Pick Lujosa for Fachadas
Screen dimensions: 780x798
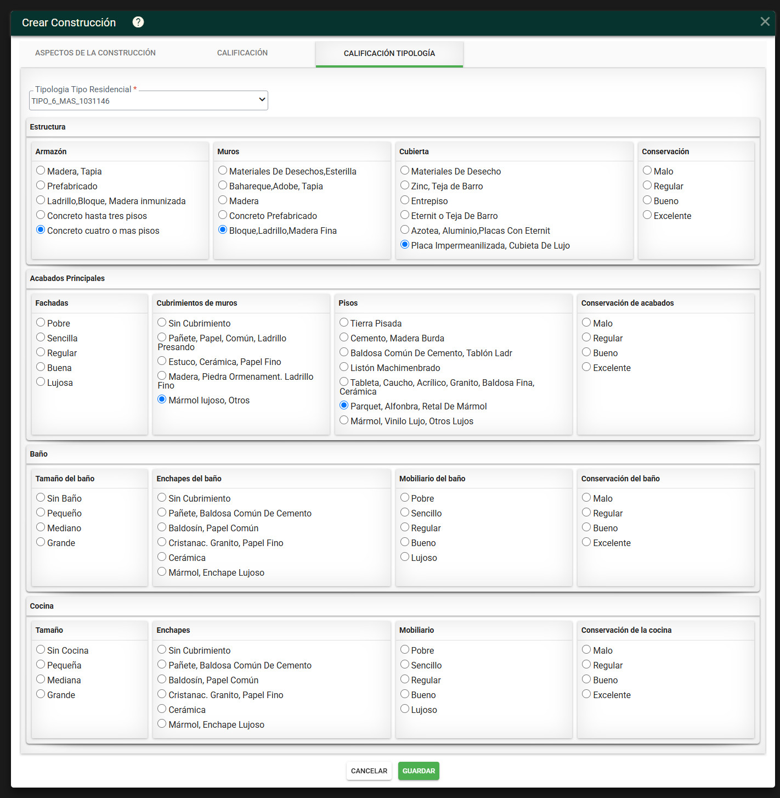coord(41,382)
